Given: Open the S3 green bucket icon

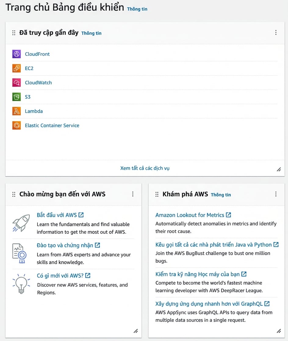Looking at the screenshot, I should pos(16,97).
